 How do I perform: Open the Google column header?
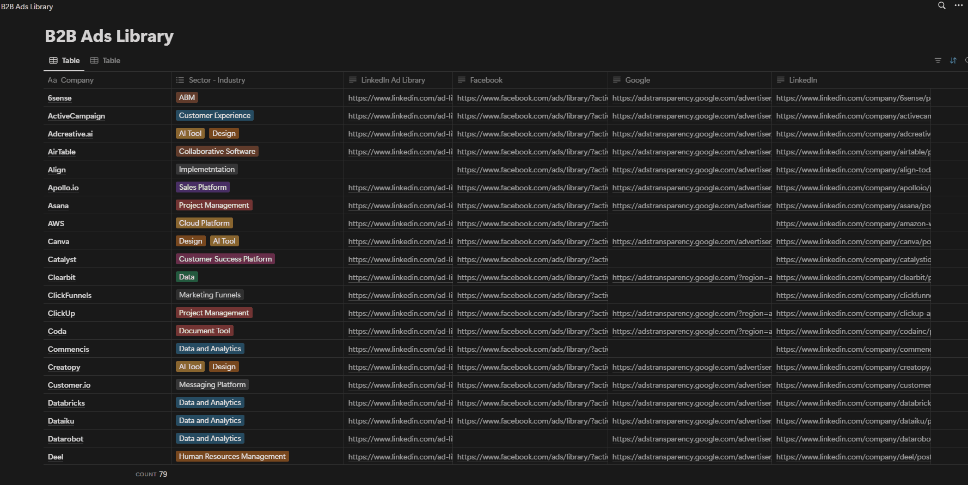(x=690, y=80)
